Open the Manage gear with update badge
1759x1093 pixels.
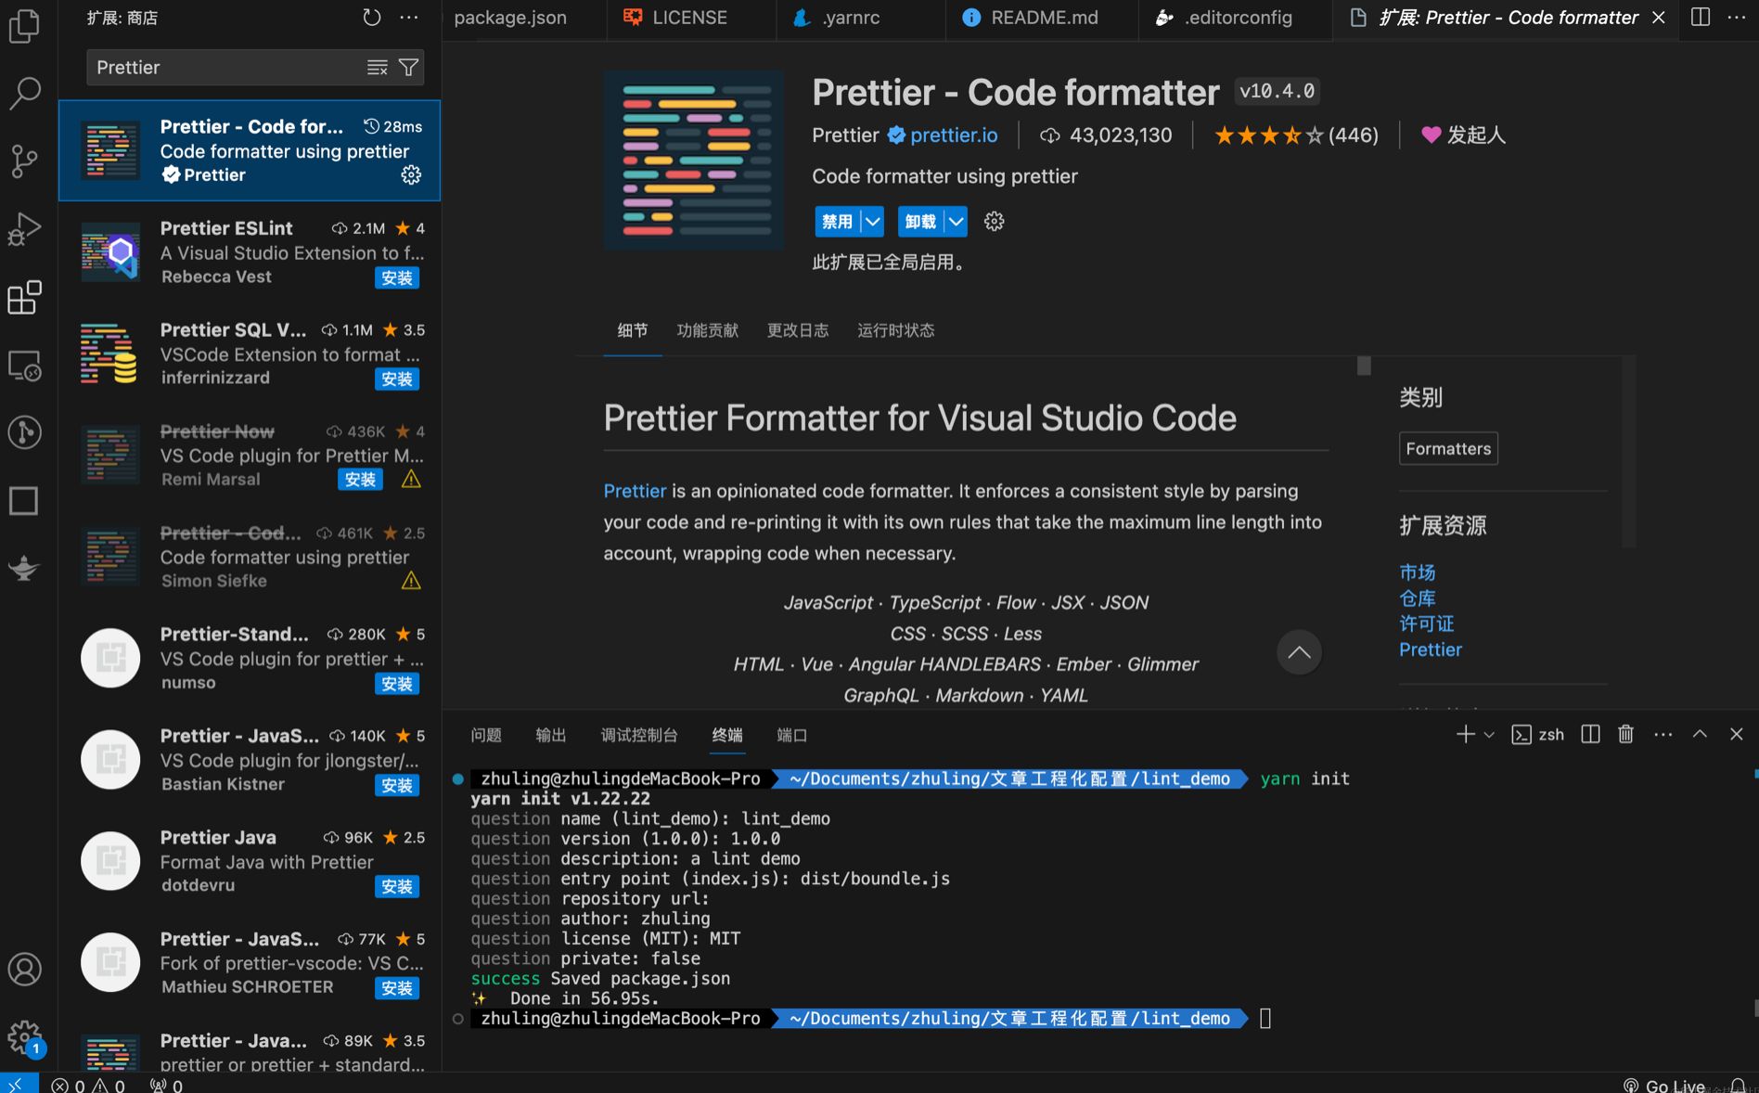24,1037
